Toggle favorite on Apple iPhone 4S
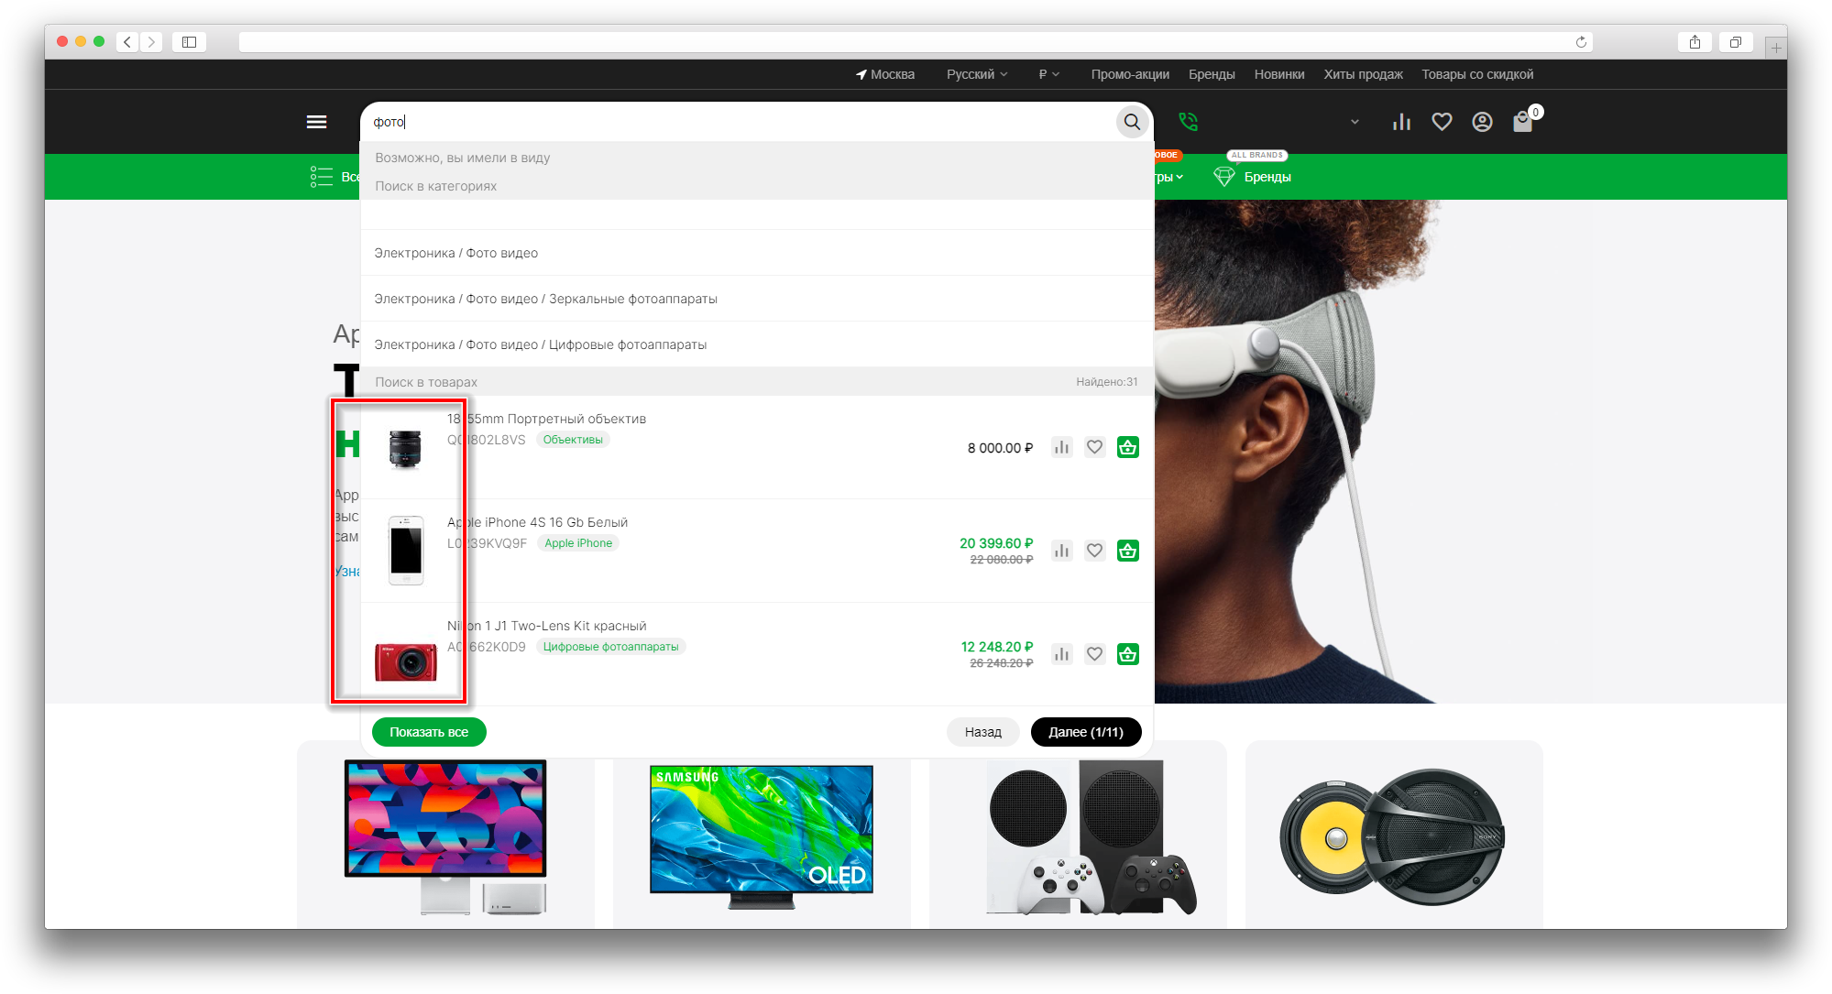The image size is (1832, 994). point(1094,551)
